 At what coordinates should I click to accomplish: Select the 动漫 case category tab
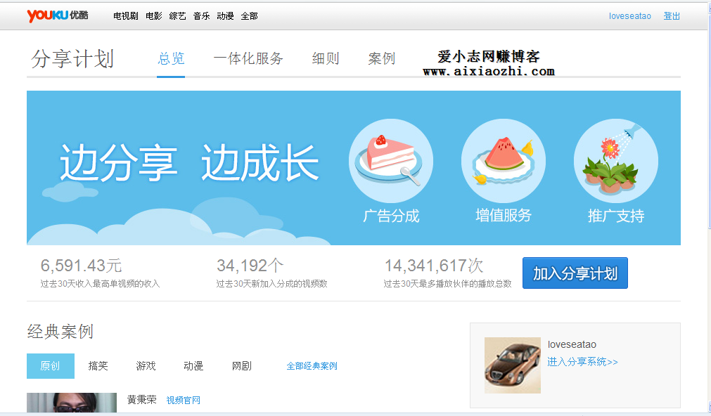[193, 365]
